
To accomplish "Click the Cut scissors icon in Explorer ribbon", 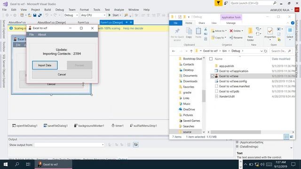I will (206, 29).
